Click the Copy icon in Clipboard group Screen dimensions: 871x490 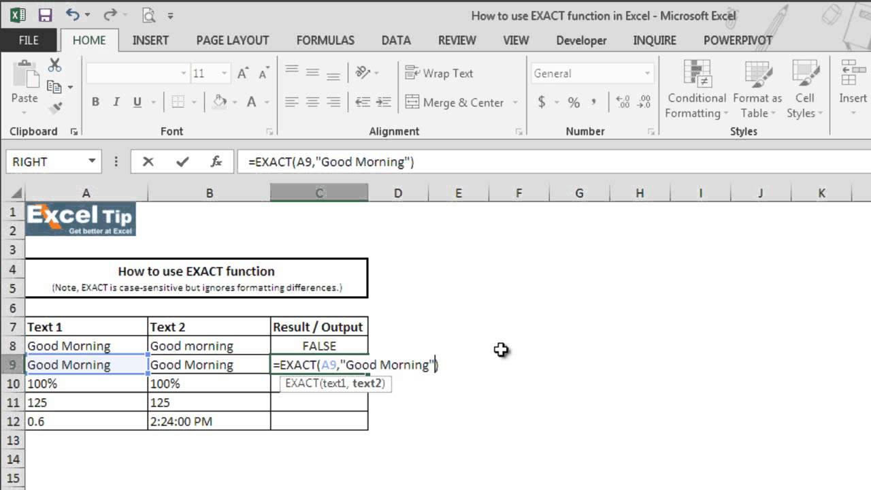(x=54, y=86)
